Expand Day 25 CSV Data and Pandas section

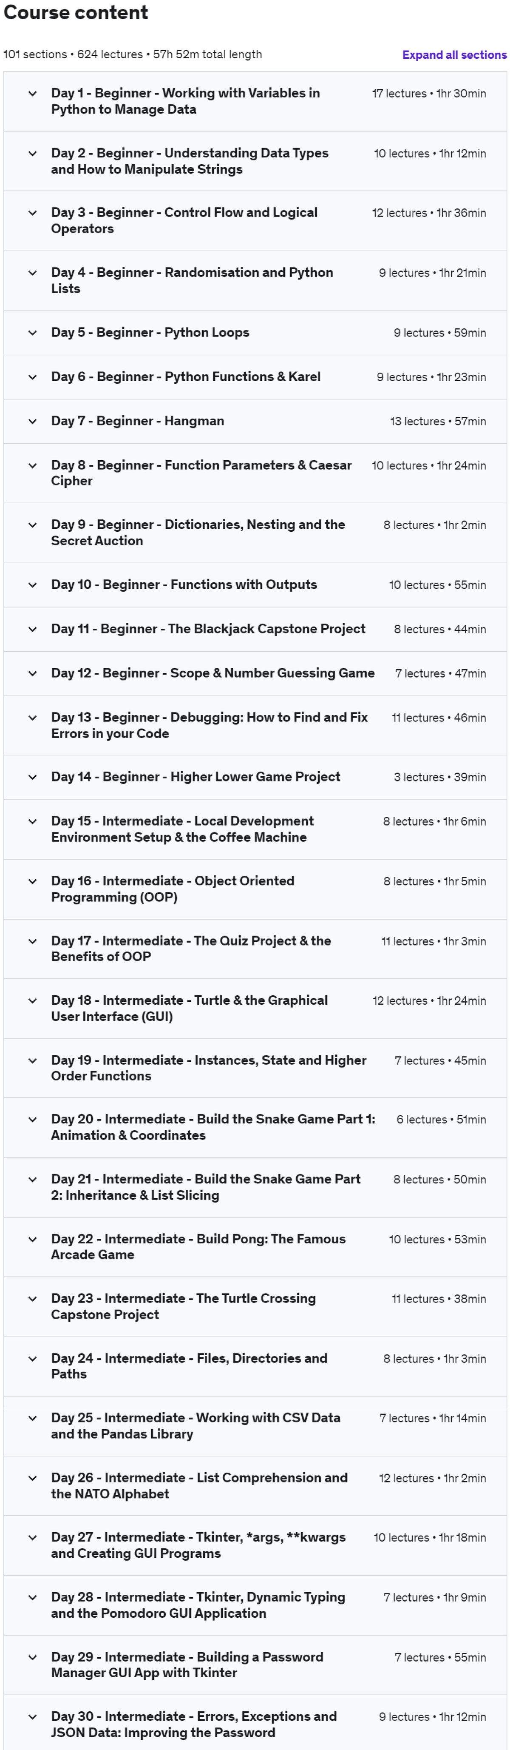coord(195,1426)
